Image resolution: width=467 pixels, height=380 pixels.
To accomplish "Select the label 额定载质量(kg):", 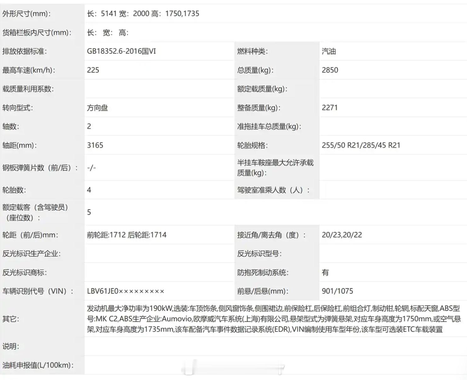I will pyautogui.click(x=262, y=89).
